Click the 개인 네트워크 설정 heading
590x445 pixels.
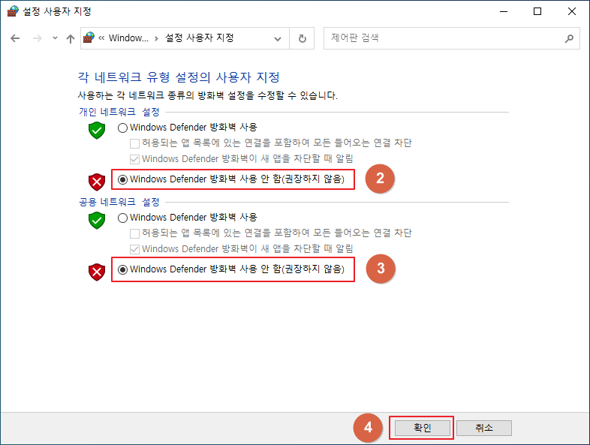119,112
